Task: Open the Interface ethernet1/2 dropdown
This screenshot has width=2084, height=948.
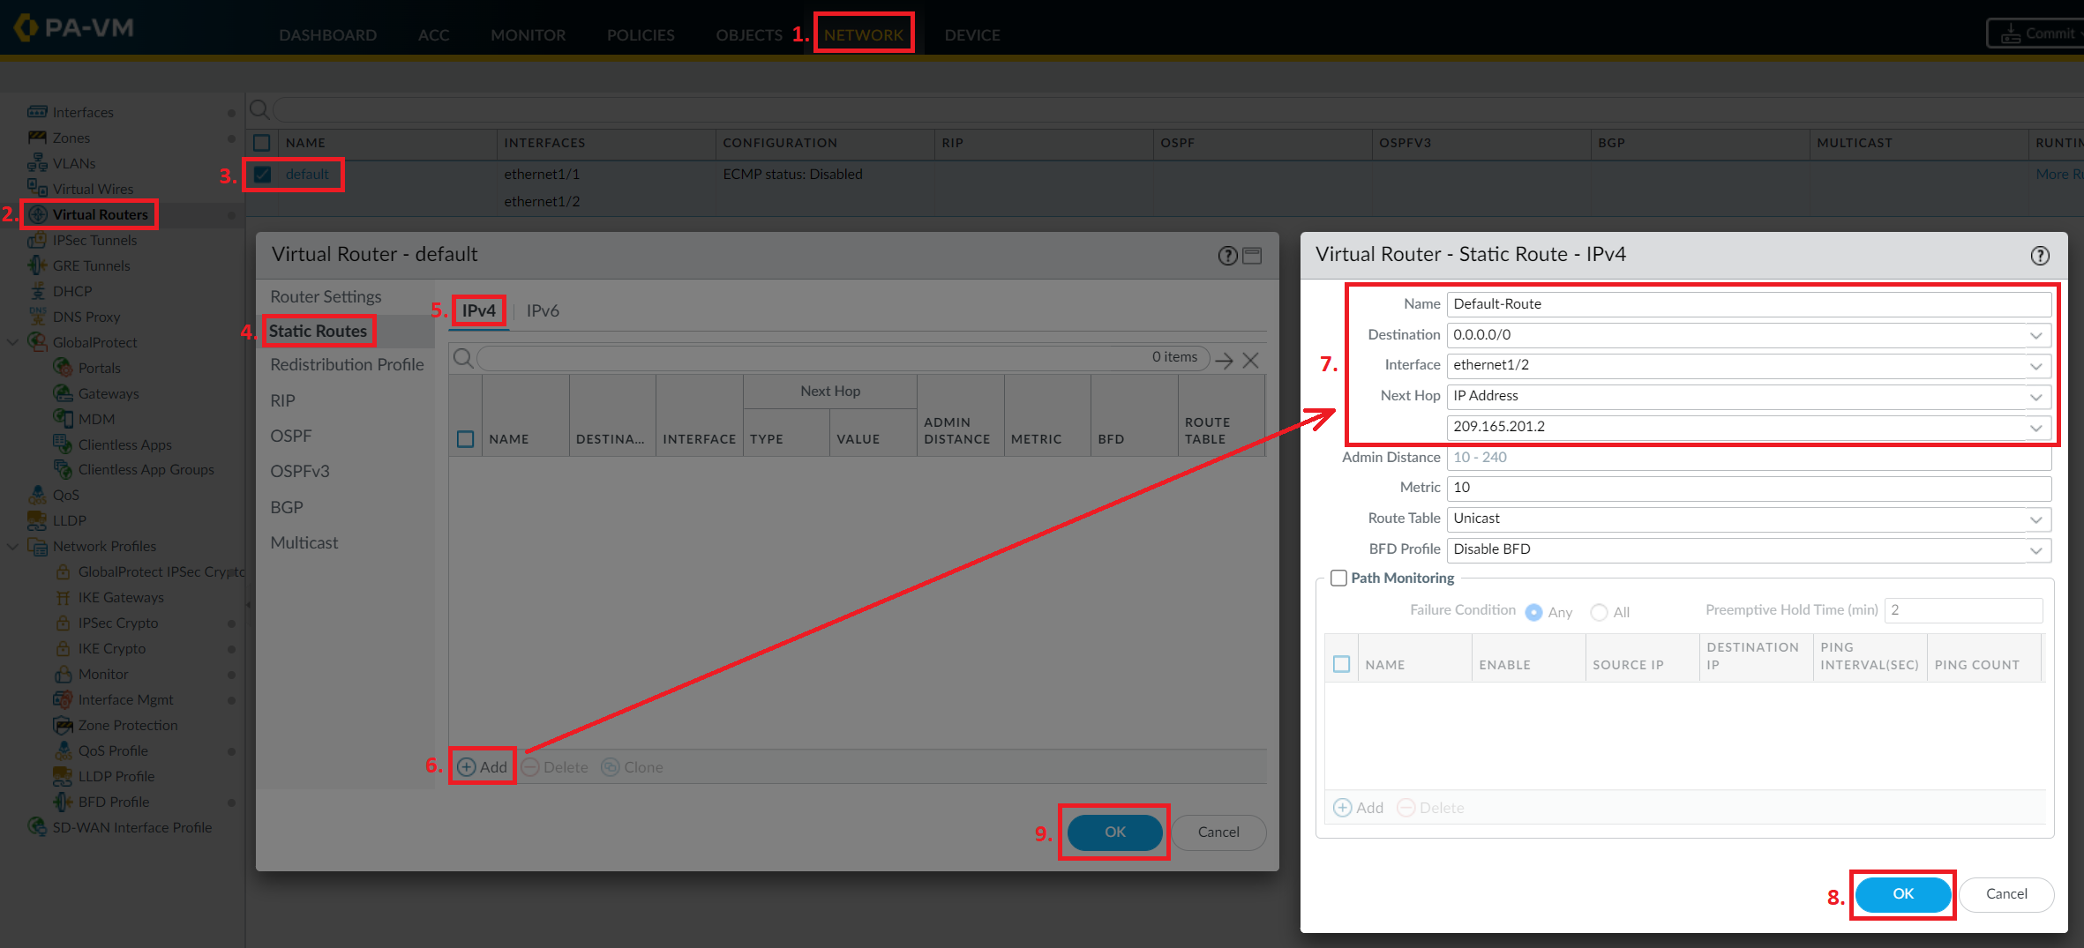Action: (x=2036, y=366)
